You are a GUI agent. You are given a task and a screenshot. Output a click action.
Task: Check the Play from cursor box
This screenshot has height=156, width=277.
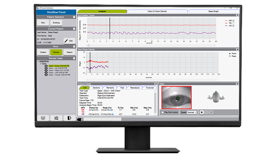click(163, 112)
